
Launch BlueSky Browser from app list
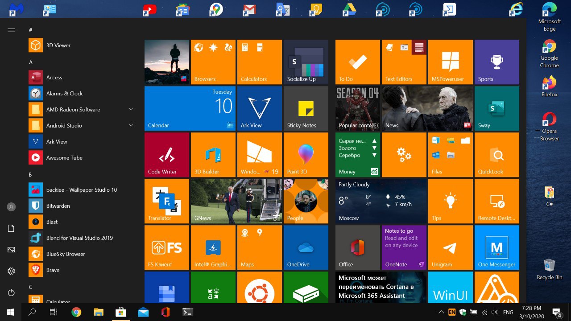point(80,254)
